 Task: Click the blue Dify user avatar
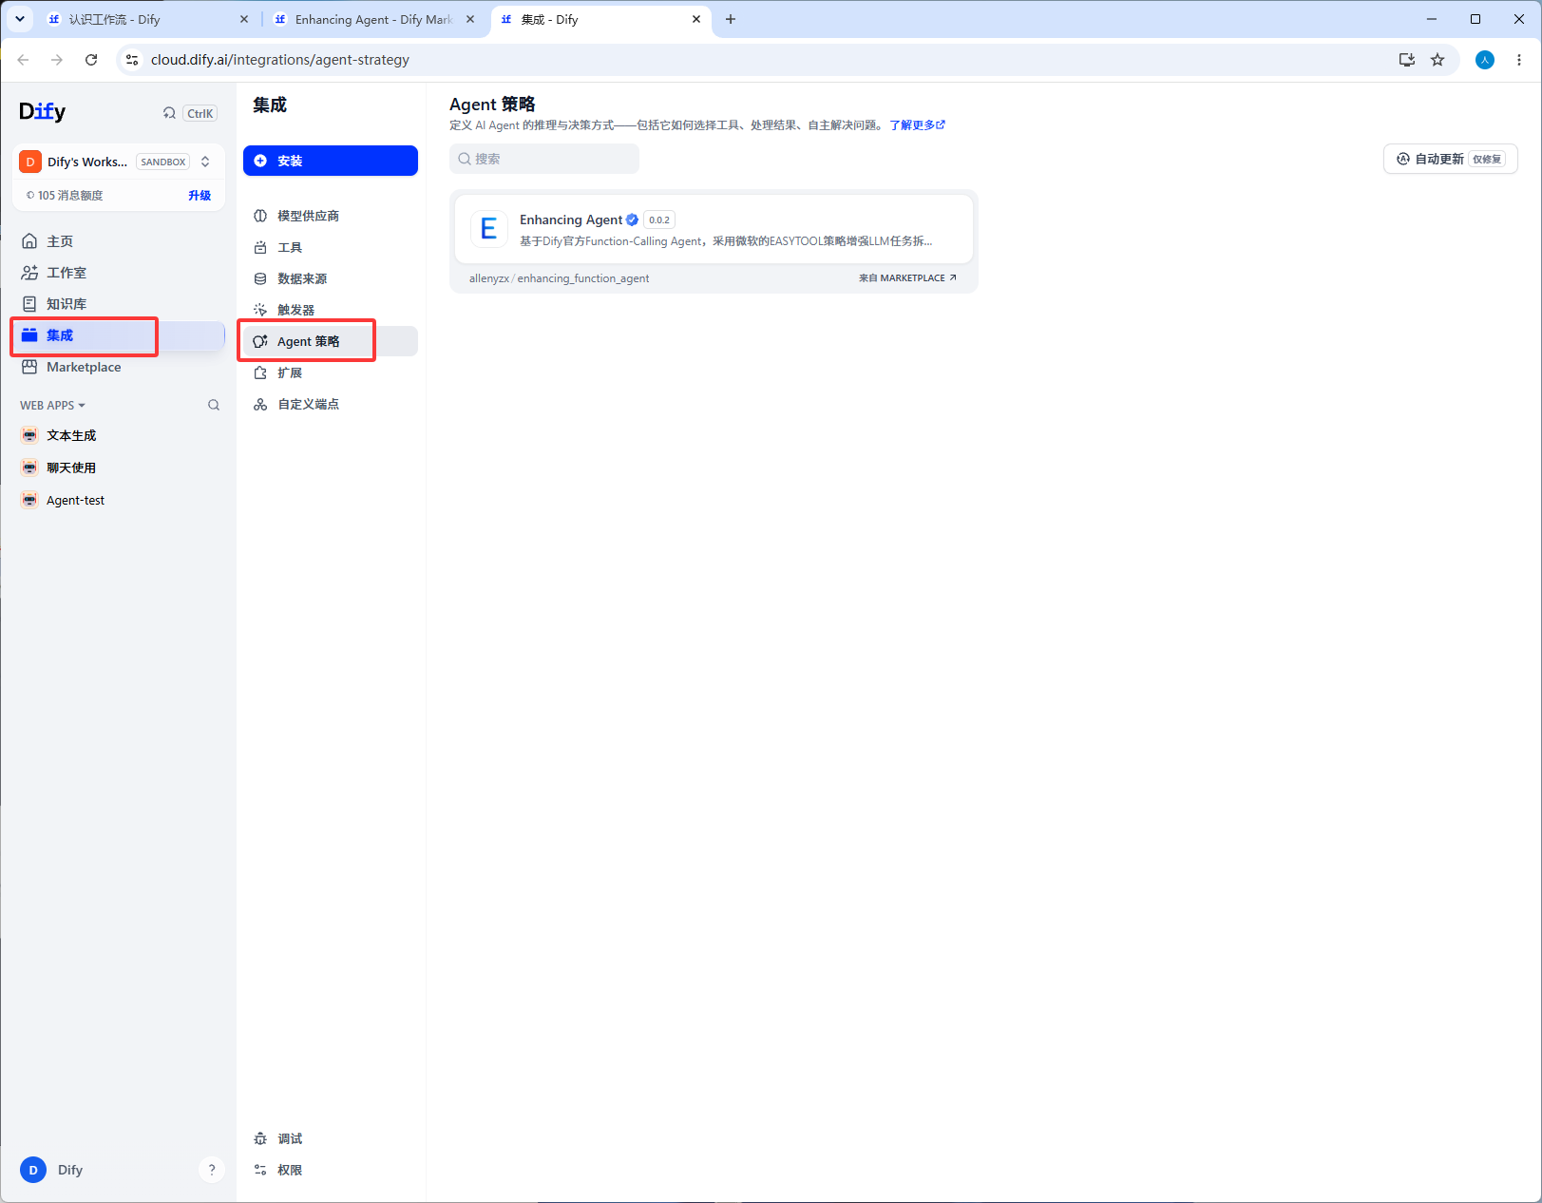33,1170
